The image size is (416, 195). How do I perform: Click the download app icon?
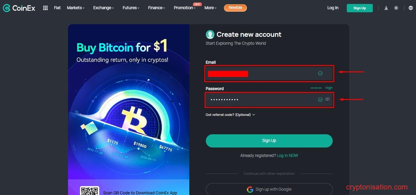pyautogui.click(x=386, y=8)
